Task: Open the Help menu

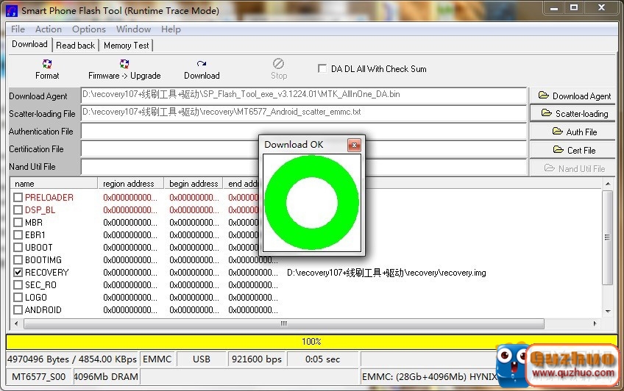Action: coord(171,29)
